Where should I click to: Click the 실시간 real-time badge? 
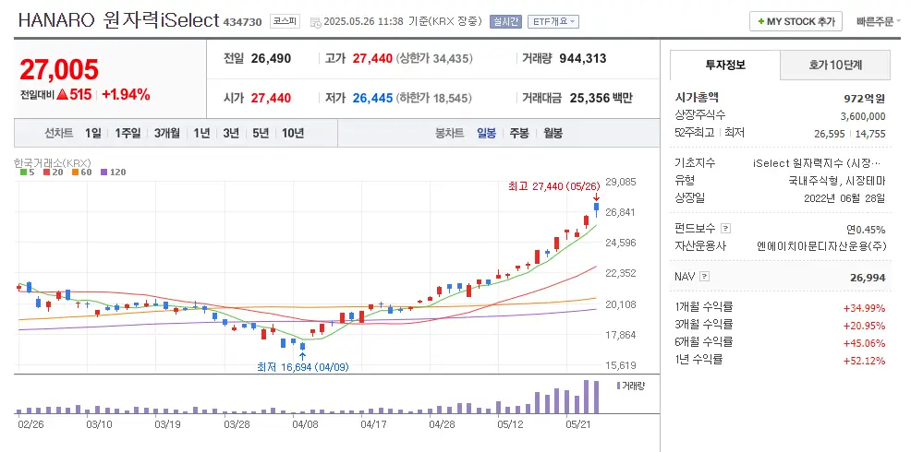(505, 21)
